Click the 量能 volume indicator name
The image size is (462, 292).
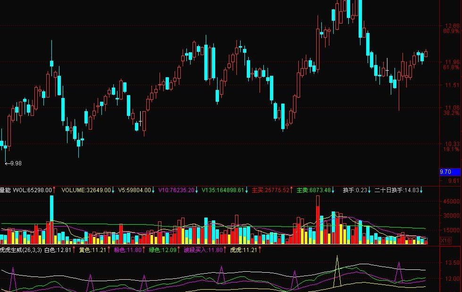pos(5,190)
